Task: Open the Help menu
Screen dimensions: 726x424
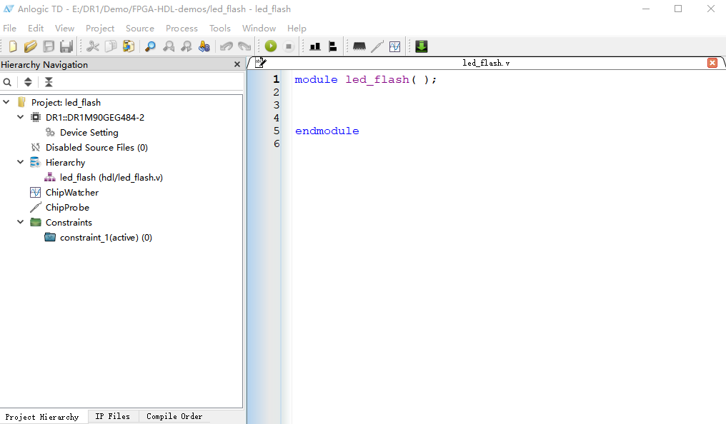Action: coord(297,29)
